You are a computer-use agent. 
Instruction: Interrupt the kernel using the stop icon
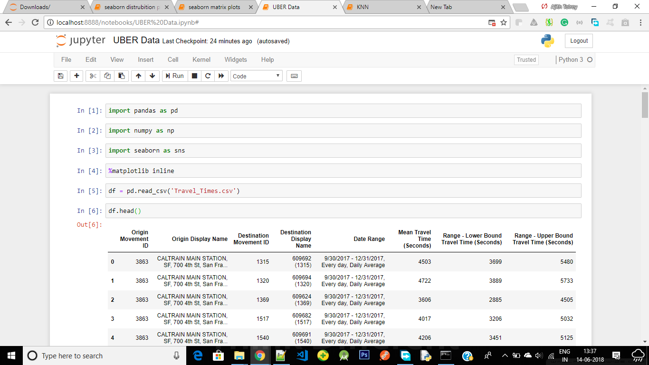point(194,76)
